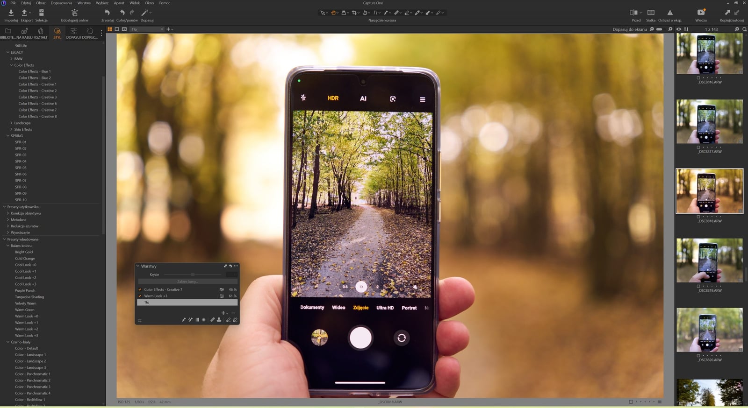The width and height of the screenshot is (748, 408).
Task: Switch to the STYL tool tab
Action: pos(57,33)
